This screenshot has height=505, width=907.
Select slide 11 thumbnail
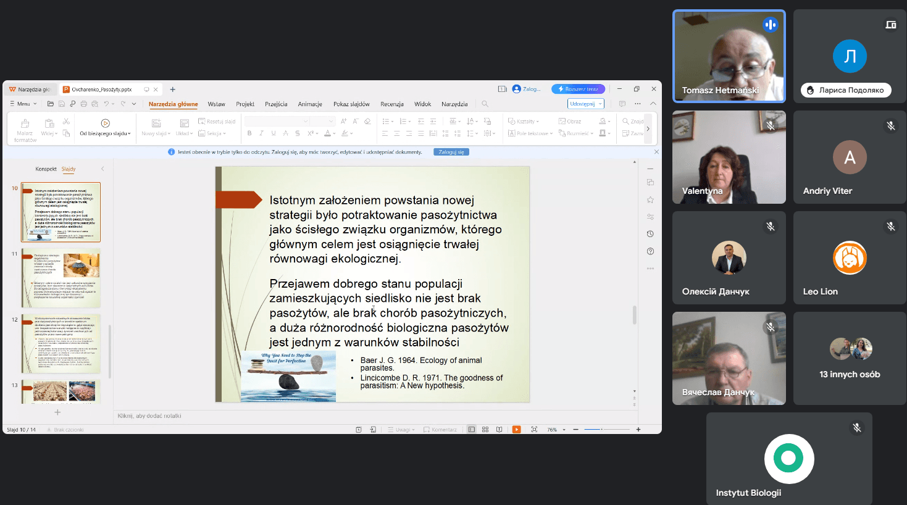point(61,278)
